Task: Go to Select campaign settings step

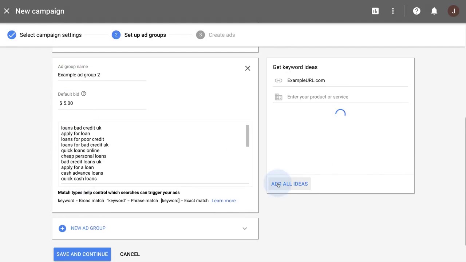Action: point(44,35)
